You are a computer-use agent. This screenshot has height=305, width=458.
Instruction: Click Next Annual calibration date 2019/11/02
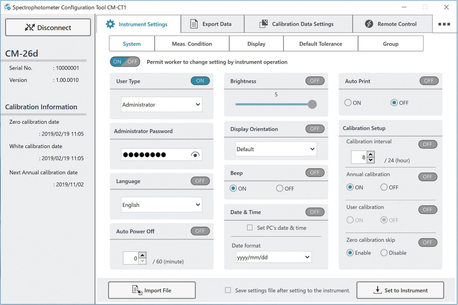[70, 185]
